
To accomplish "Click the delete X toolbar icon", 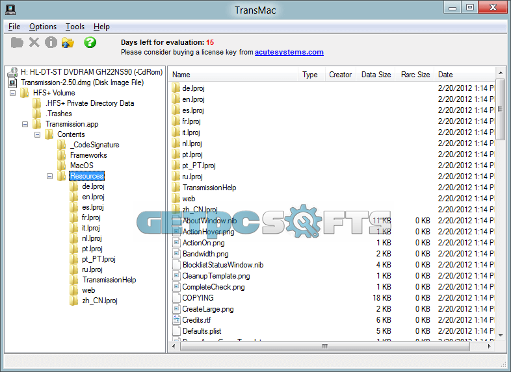I will pyautogui.click(x=34, y=42).
